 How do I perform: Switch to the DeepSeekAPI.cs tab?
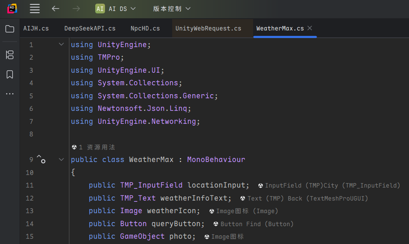click(90, 28)
